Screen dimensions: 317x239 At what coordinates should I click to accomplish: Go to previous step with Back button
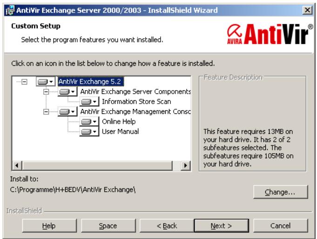(x=167, y=225)
